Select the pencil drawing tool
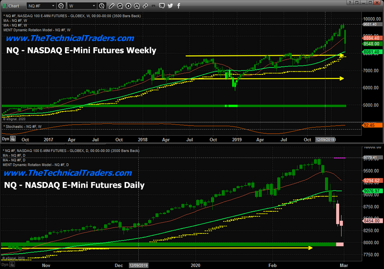 pyautogui.click(x=112, y=6)
